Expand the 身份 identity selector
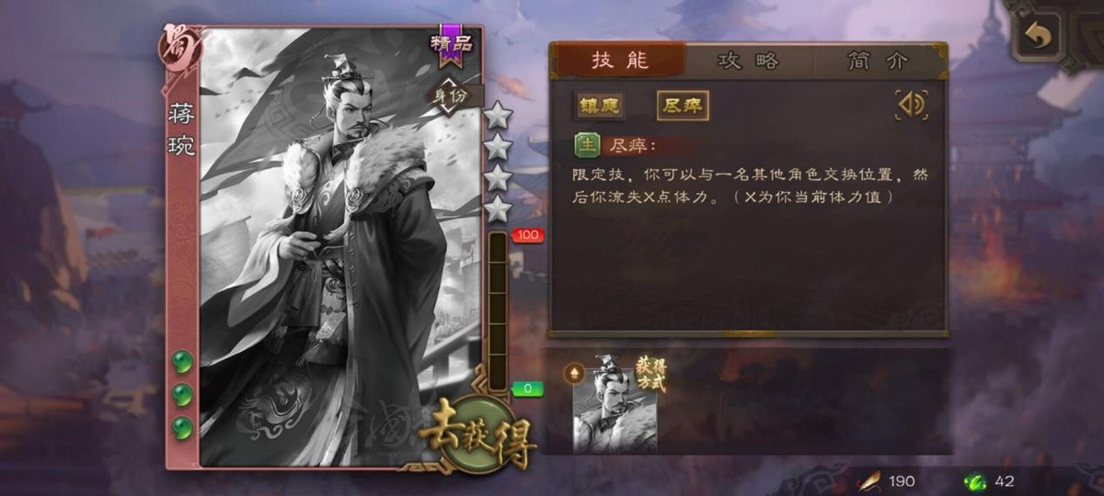 click(450, 96)
